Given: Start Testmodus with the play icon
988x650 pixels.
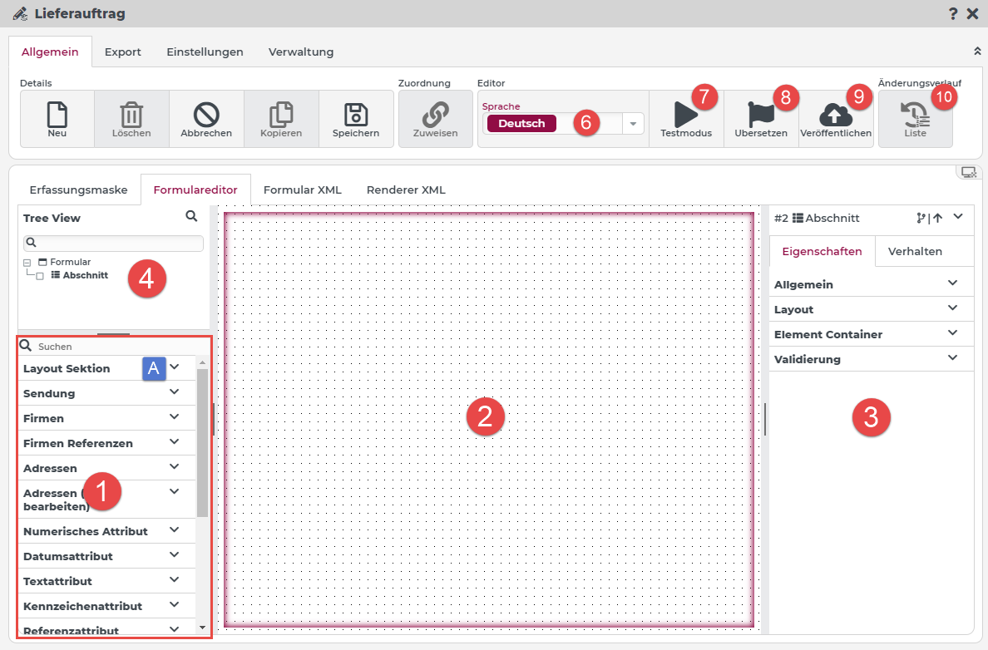Looking at the screenshot, I should [x=684, y=115].
